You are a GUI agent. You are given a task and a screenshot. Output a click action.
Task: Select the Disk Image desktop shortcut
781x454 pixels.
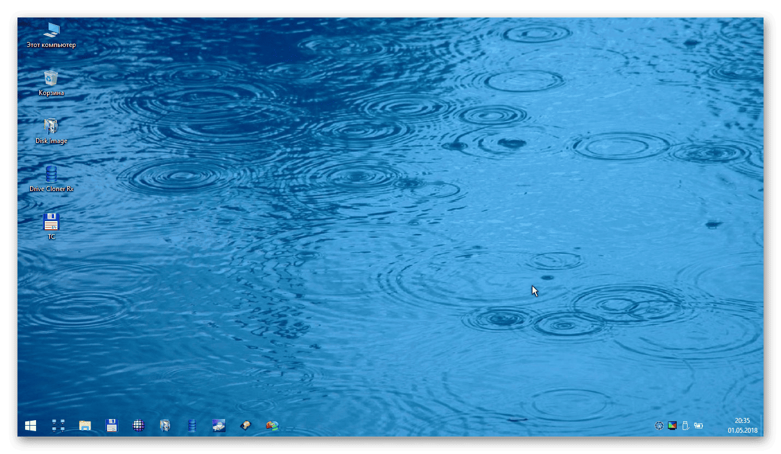(51, 131)
